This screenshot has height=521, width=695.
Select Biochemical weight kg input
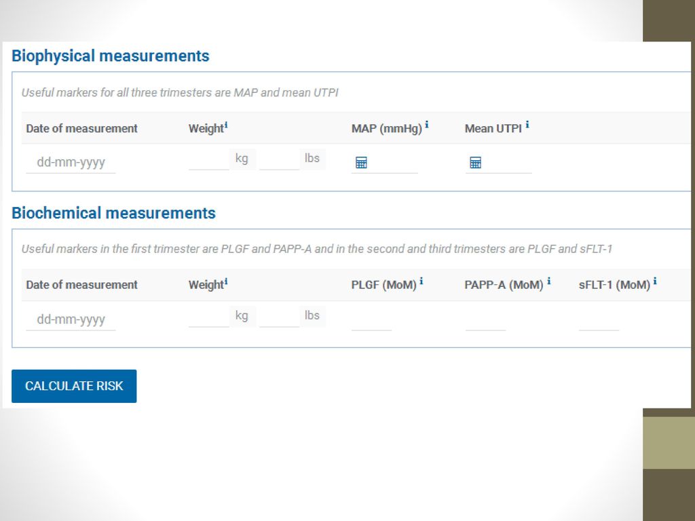pos(209,316)
